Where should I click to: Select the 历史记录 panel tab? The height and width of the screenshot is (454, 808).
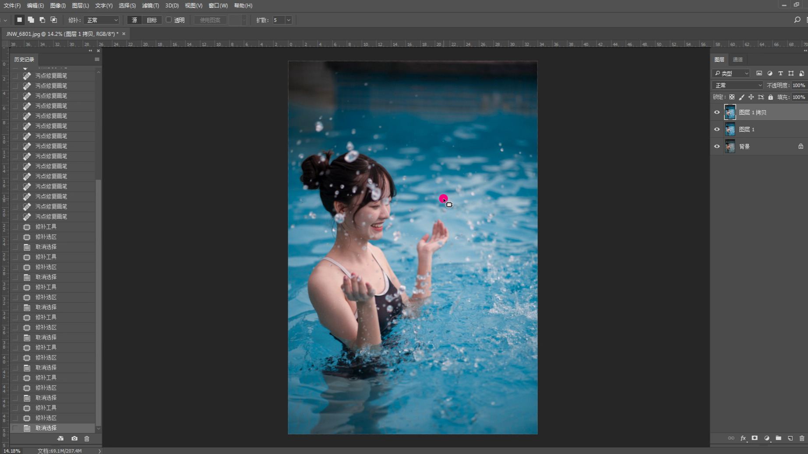pos(24,59)
